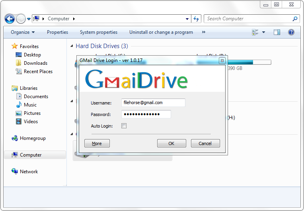This screenshot has height=211, width=304.
Task: Select Homegroup in the sidebar
Action: coord(33,138)
